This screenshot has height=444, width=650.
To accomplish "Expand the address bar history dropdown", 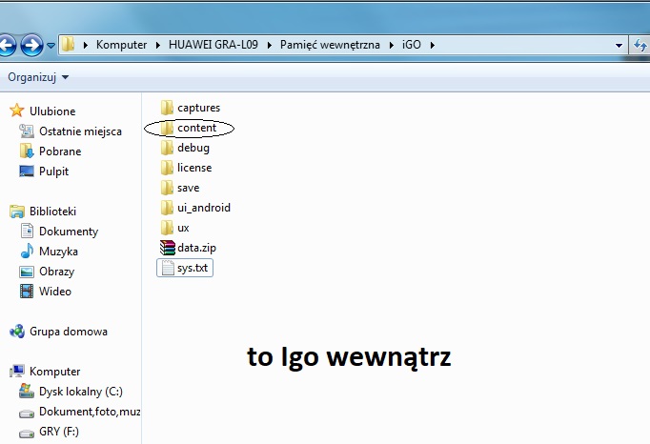I will pos(620,45).
